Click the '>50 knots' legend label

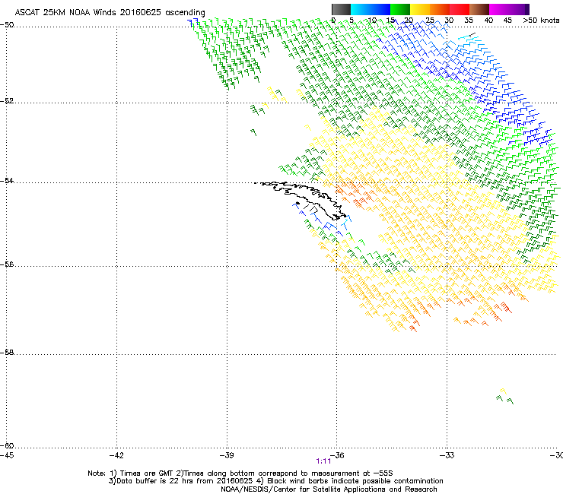point(541,21)
